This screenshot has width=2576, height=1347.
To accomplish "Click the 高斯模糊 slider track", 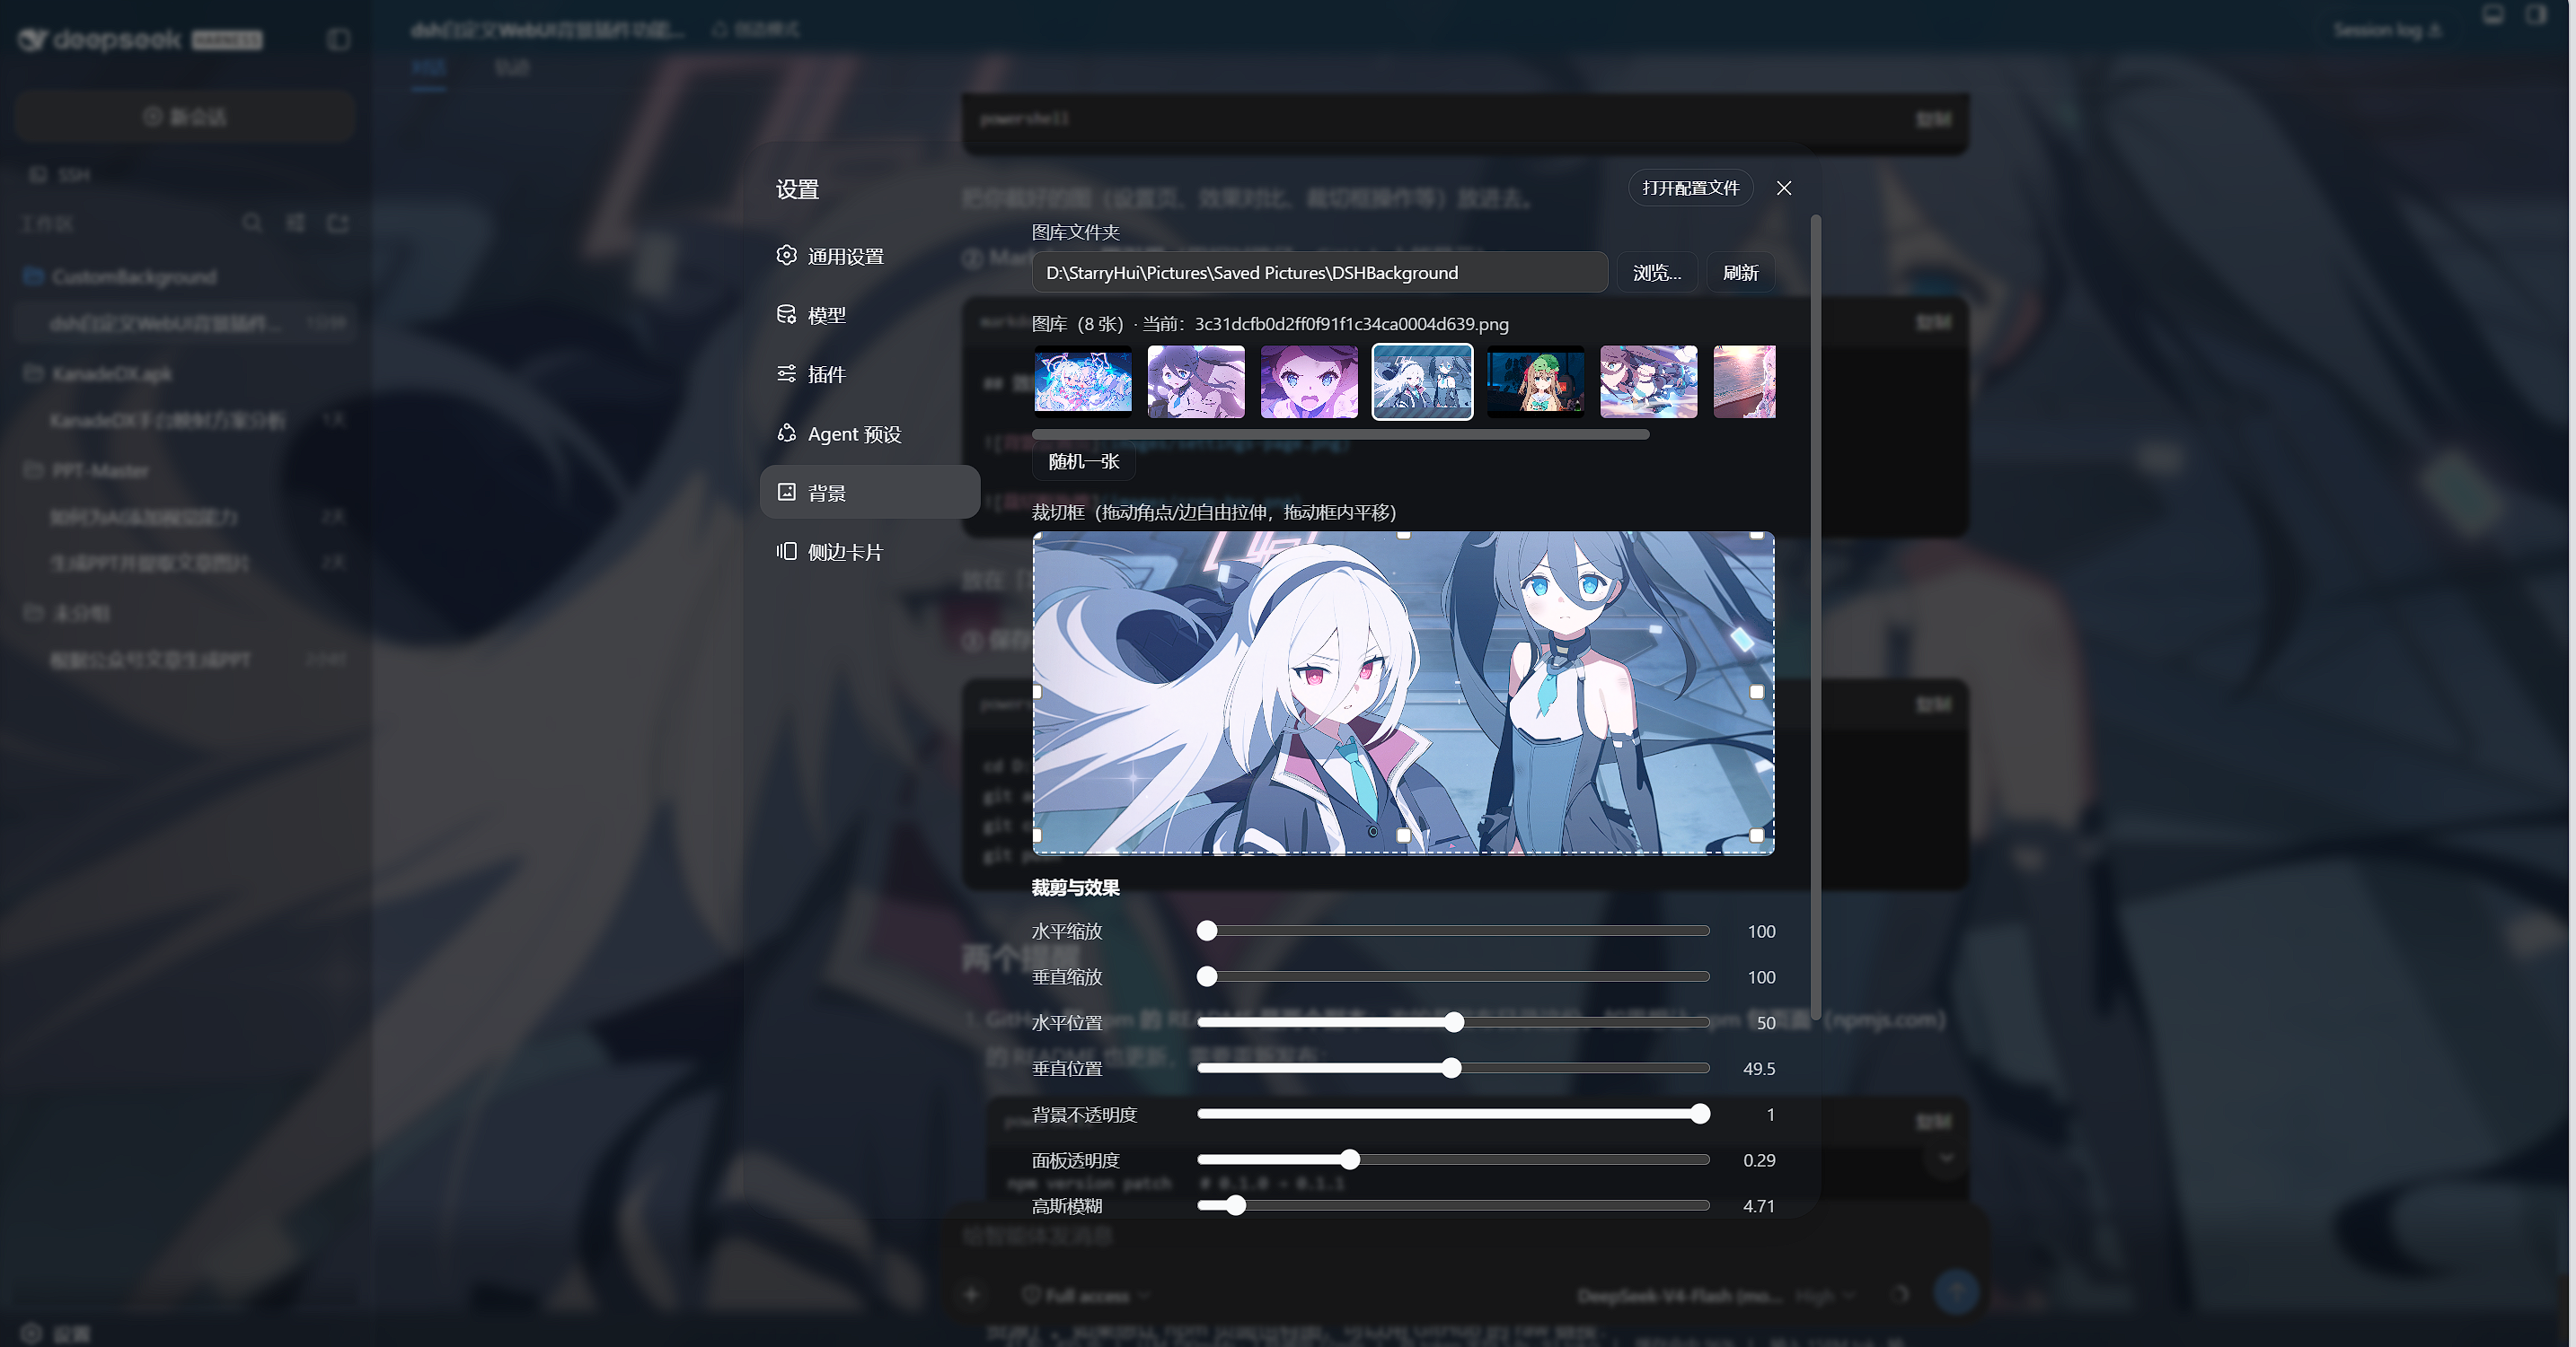I will click(1453, 1206).
